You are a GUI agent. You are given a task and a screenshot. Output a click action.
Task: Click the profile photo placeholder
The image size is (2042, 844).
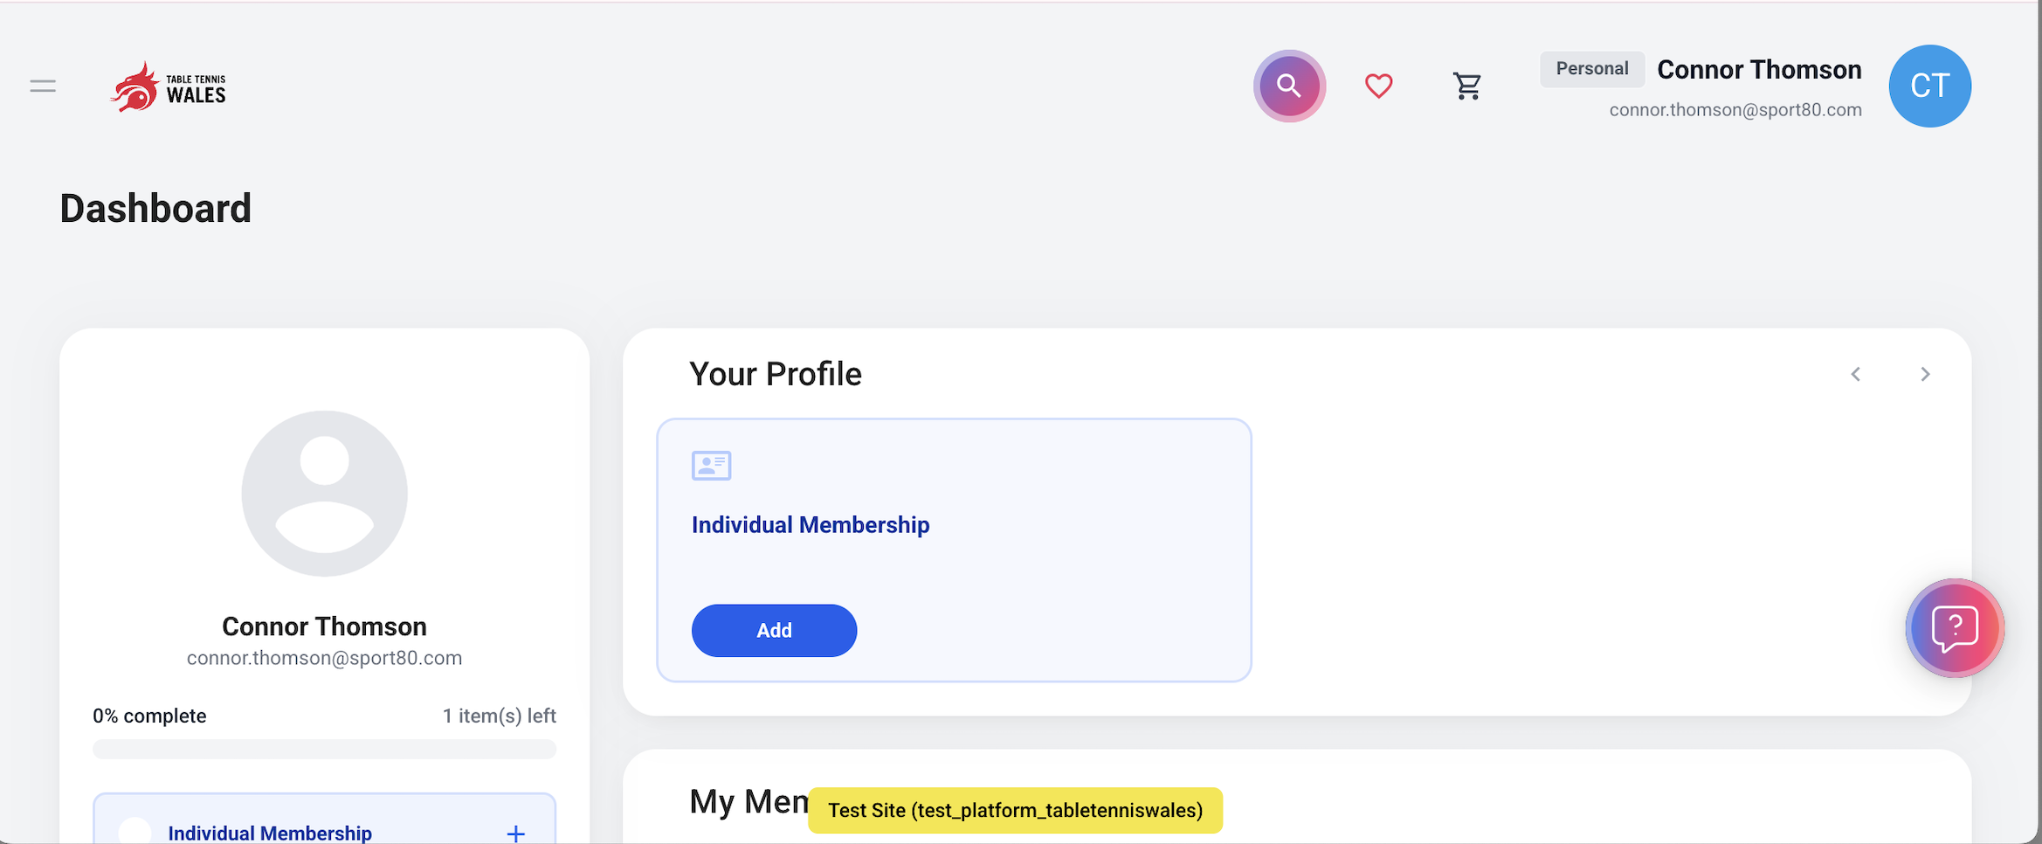click(324, 494)
